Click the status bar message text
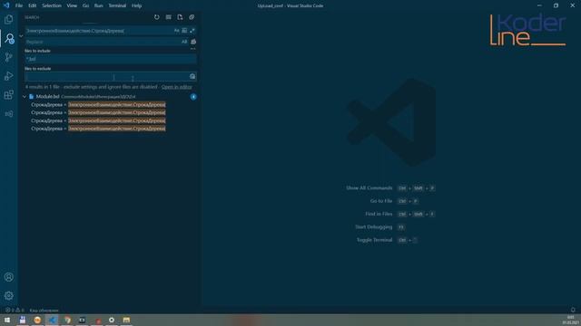 pos(44,311)
